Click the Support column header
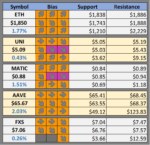This screenshot has height=145, width=150. coord(87,7)
